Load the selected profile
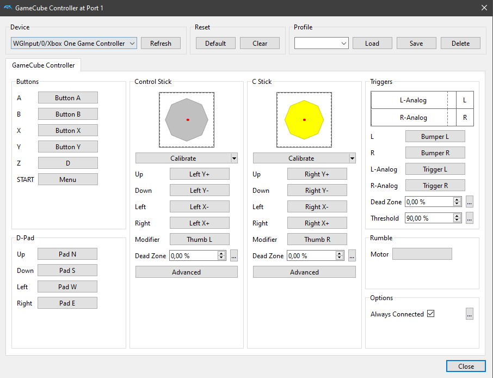 372,44
